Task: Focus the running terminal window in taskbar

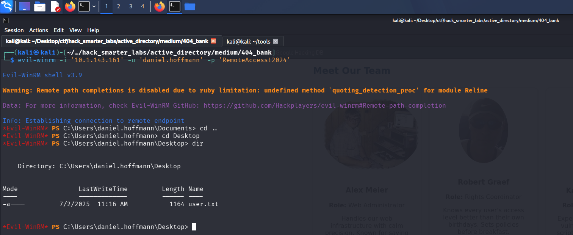Action: click(175, 6)
